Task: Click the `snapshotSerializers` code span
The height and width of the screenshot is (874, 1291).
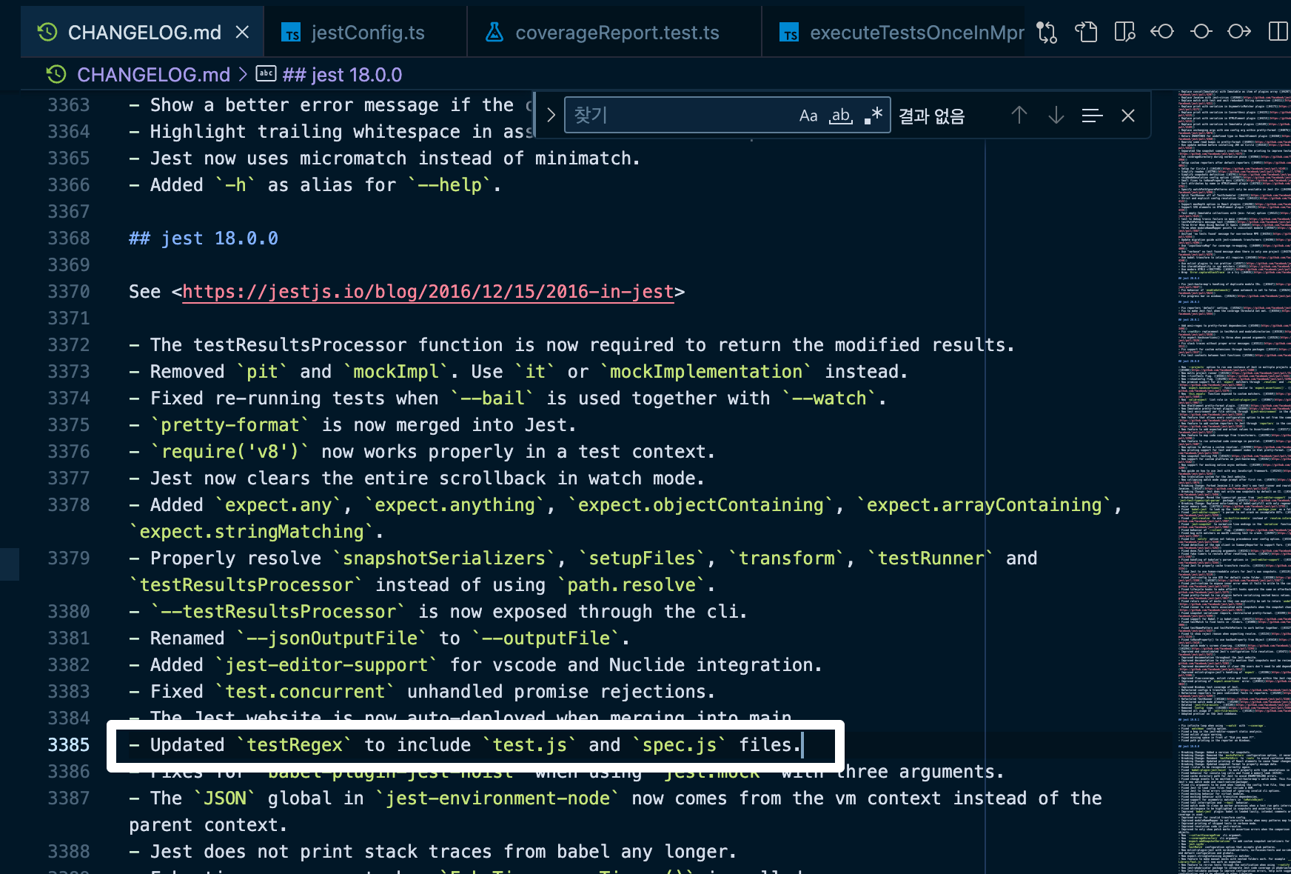Action: 444,558
